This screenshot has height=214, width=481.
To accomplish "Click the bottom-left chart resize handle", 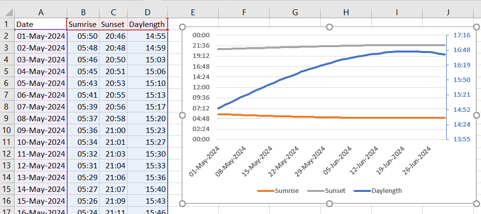I will point(182,204).
